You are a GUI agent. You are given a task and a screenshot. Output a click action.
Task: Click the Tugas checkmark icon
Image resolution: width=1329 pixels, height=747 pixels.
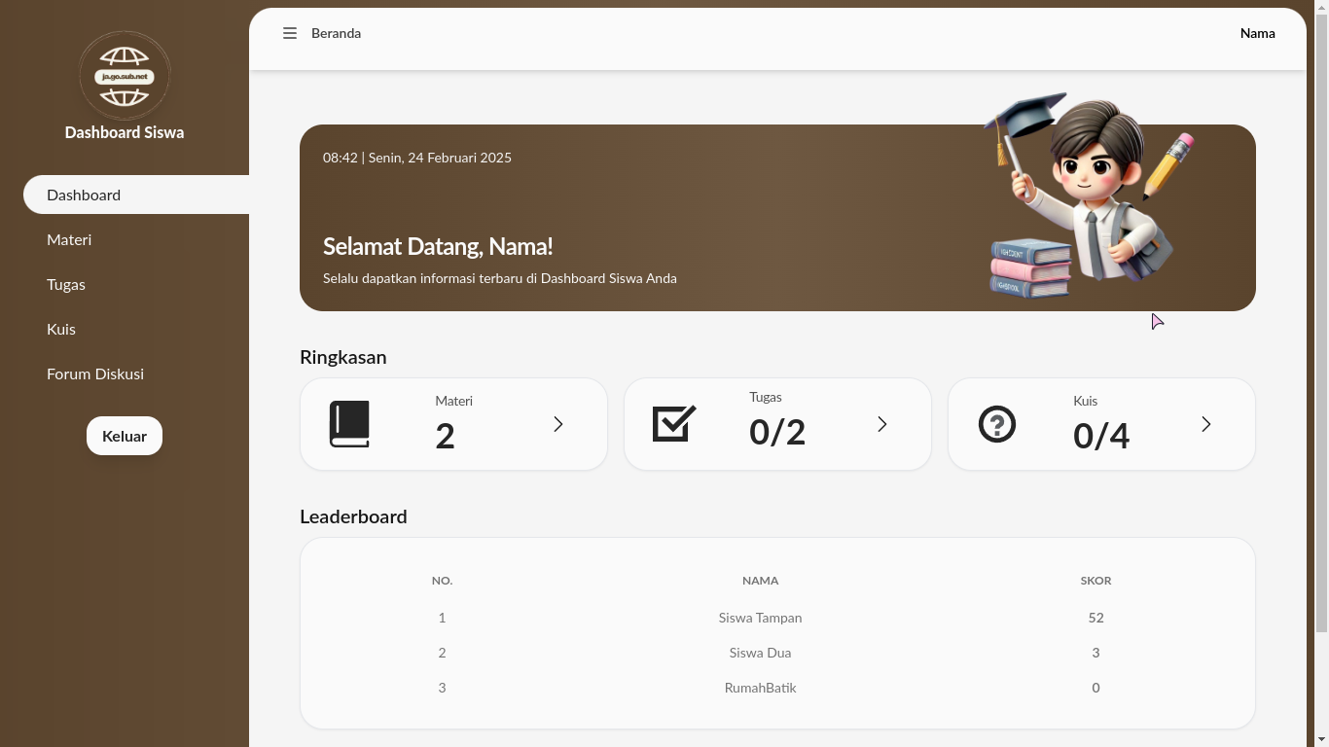click(x=674, y=424)
